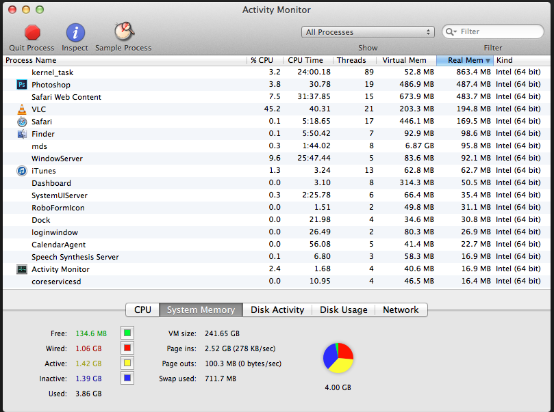The width and height of the screenshot is (554, 412).
Task: Select the SystemUIServer process row
Action: [277, 195]
